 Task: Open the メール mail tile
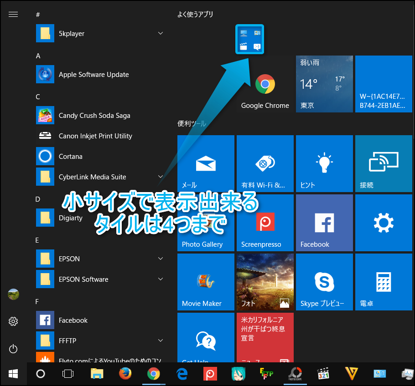coord(206,164)
